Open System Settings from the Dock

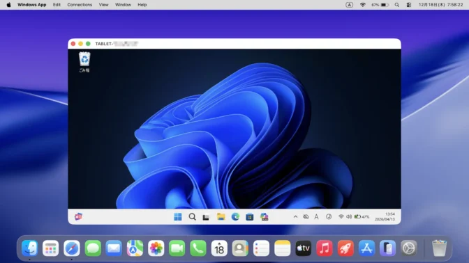pyautogui.click(x=409, y=248)
